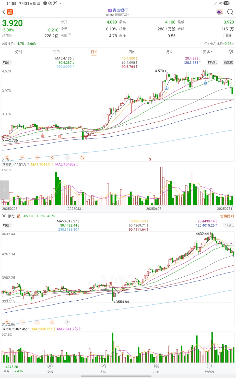Image resolution: width=236 pixels, height=378 pixels.
Task: Tap first red B marker on chart
Action: (42, 136)
